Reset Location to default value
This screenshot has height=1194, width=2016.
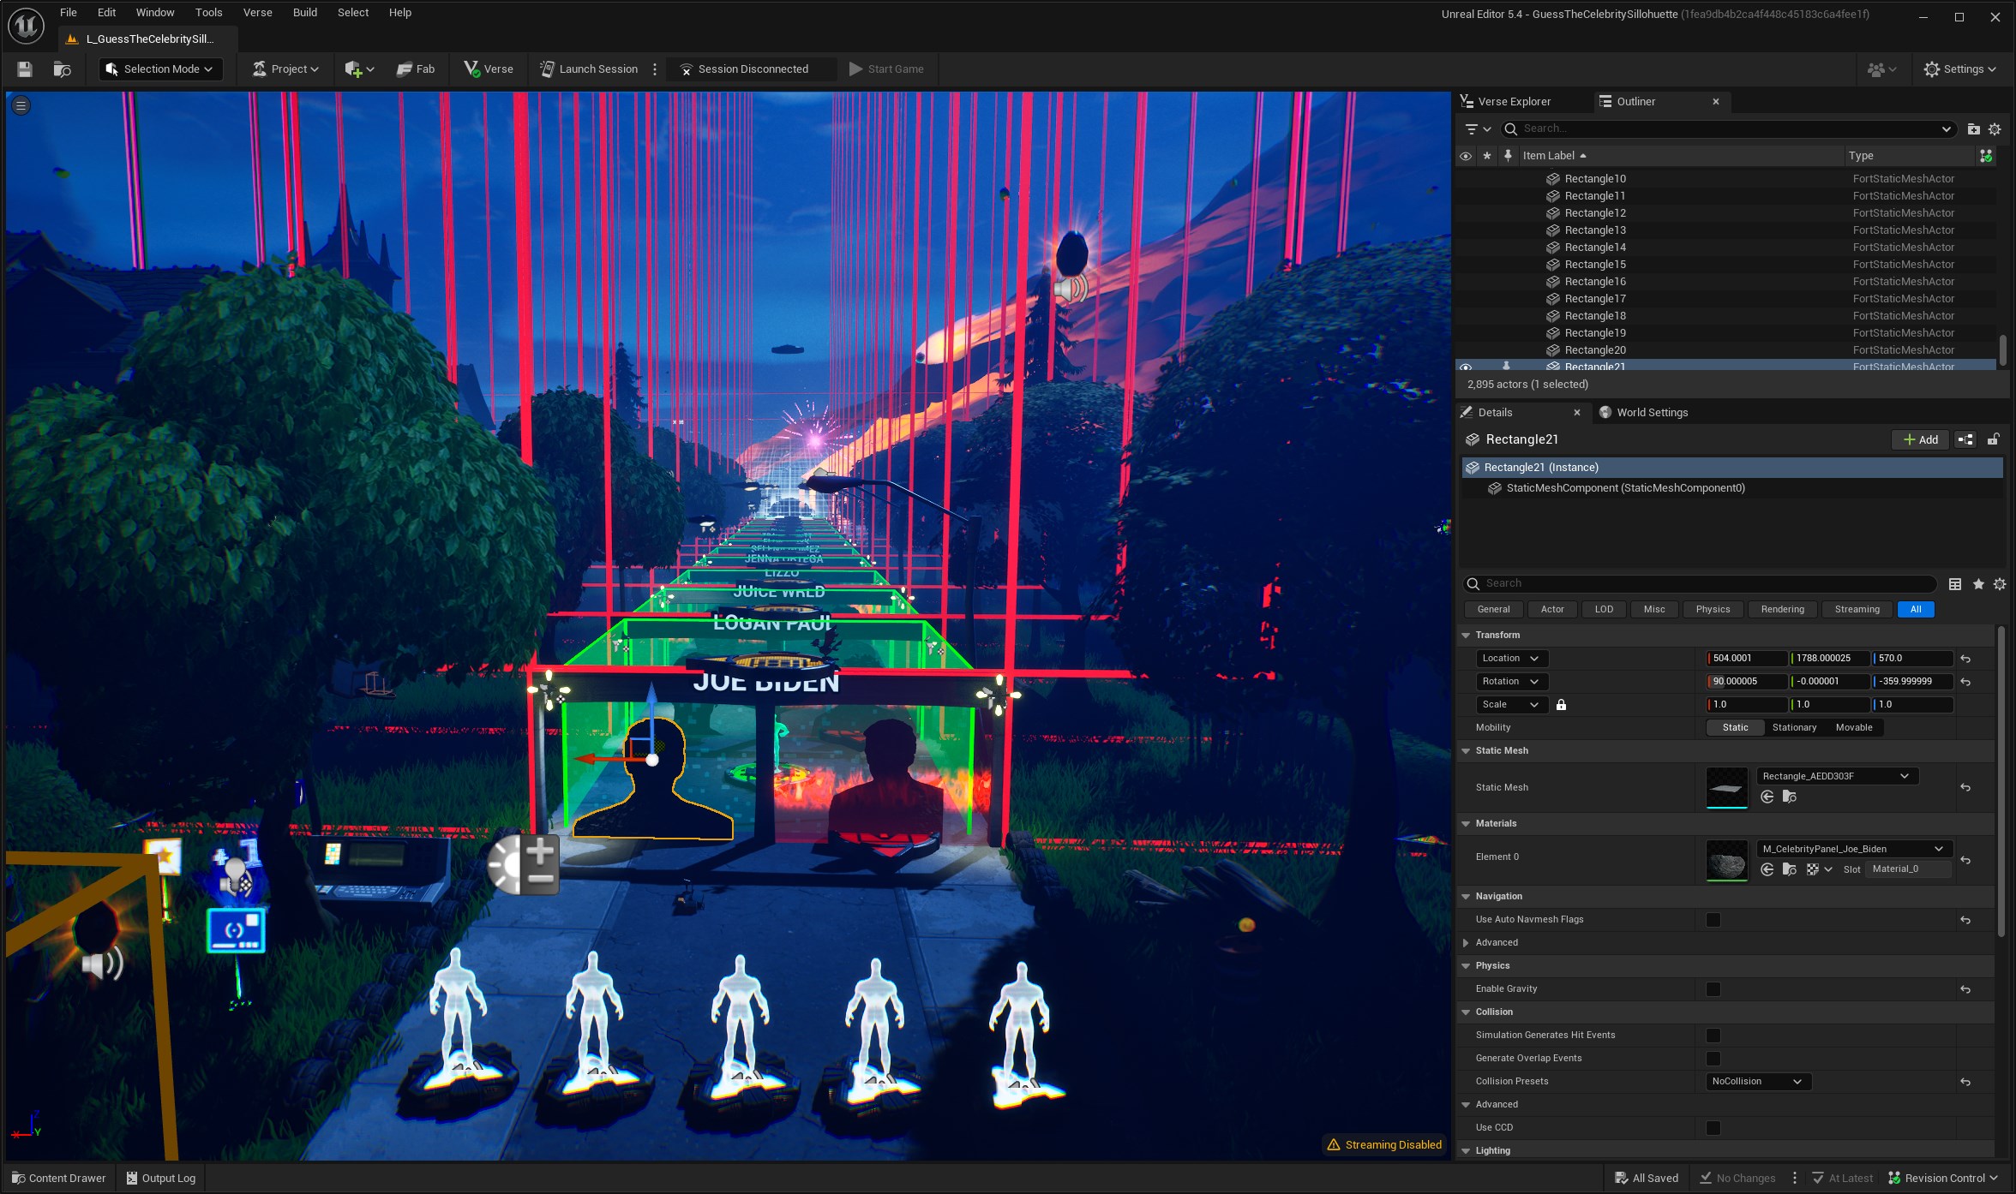point(1965,659)
